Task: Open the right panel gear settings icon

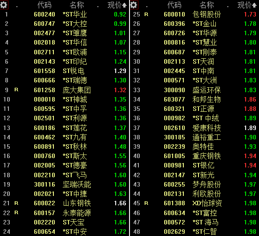Action: [x=134, y=5]
